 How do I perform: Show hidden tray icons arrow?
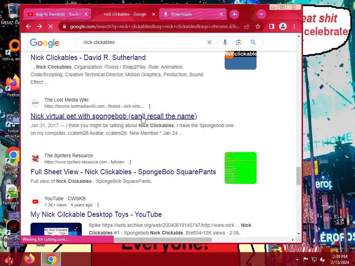point(297,259)
